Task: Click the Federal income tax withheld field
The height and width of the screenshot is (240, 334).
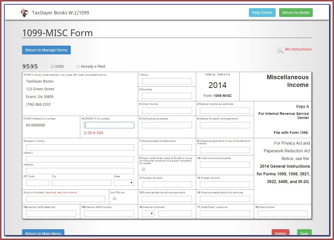Action: click(225, 111)
